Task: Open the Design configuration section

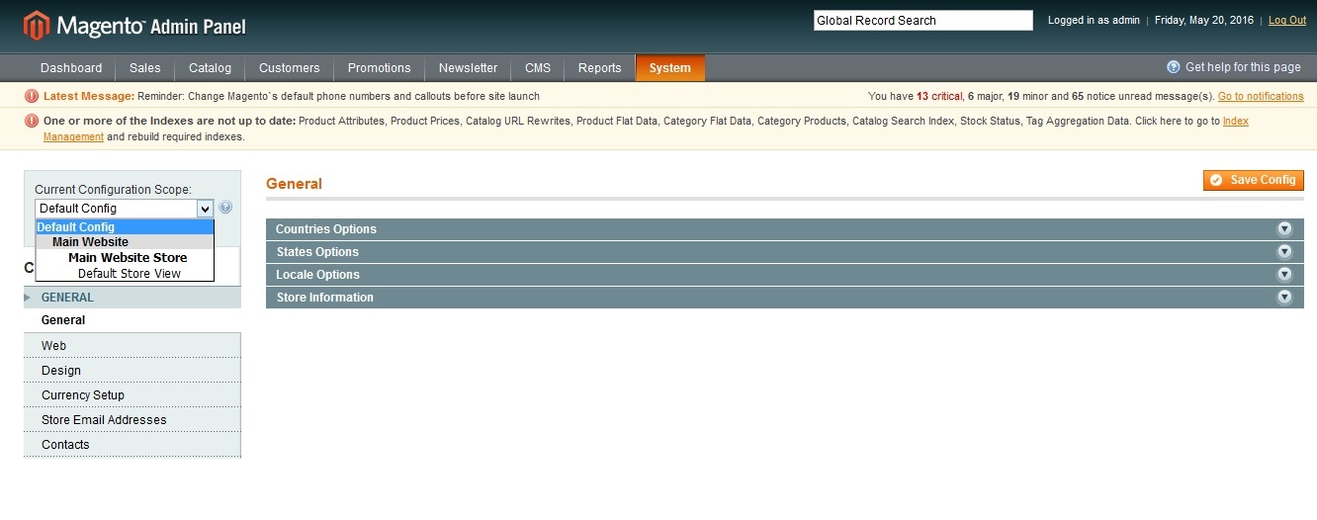Action: click(132, 371)
